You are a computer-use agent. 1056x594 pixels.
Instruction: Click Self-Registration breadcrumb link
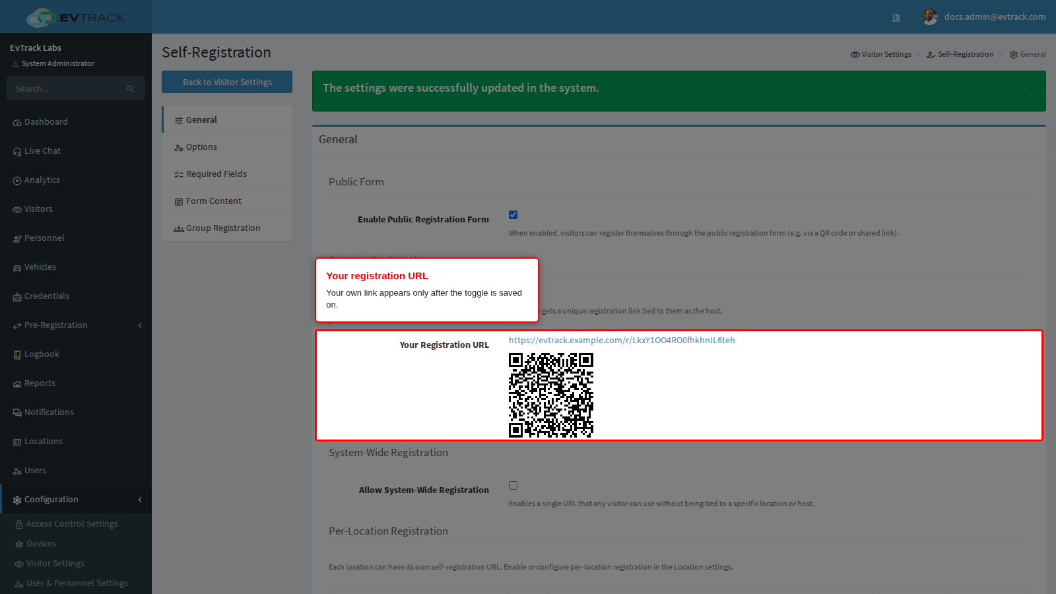click(960, 55)
